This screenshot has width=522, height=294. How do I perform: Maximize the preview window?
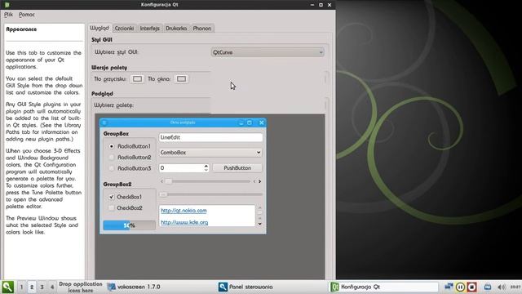click(x=250, y=122)
